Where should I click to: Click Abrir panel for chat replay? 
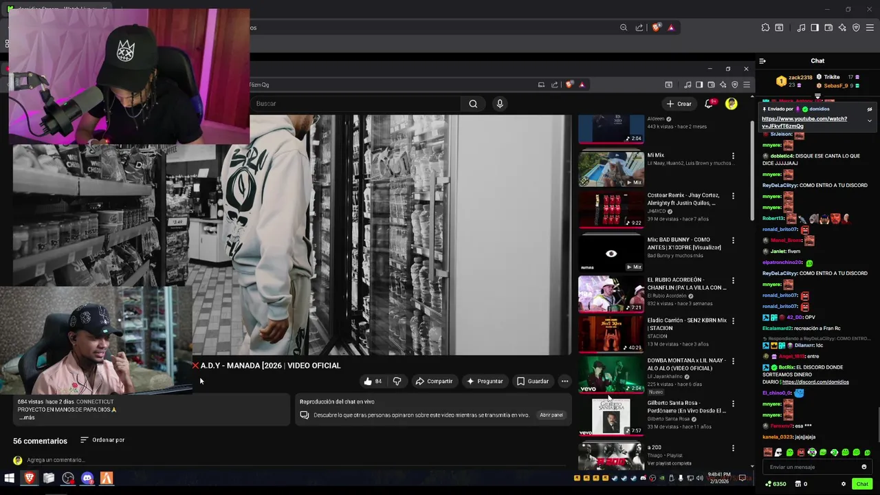coord(551,415)
